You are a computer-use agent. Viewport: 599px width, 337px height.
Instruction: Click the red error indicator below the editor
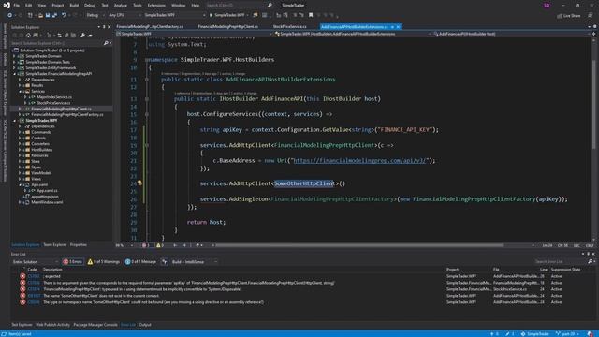click(x=145, y=245)
